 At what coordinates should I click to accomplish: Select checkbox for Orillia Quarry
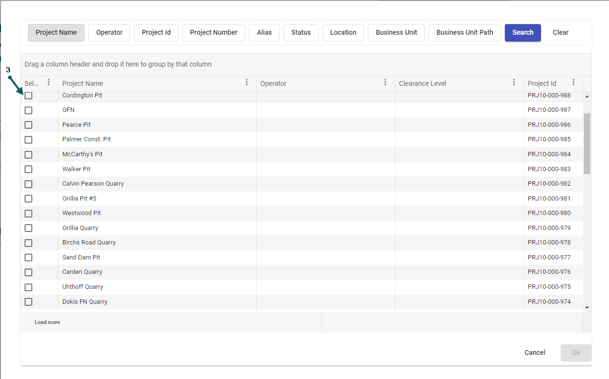tap(28, 228)
